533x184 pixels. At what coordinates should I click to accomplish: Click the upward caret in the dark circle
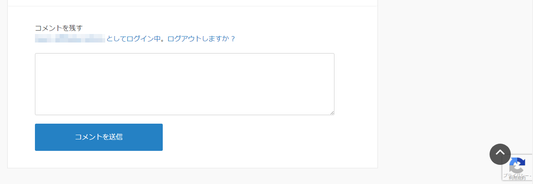[500, 154]
